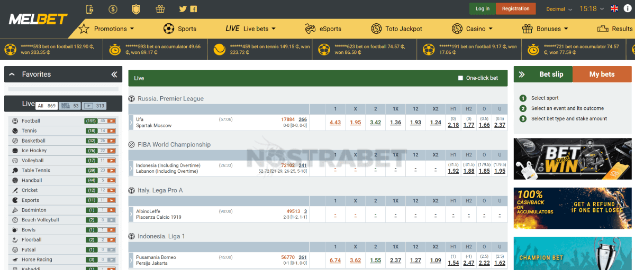The image size is (635, 270).
Task: Select the video 313 live filter
Action: 95,106
